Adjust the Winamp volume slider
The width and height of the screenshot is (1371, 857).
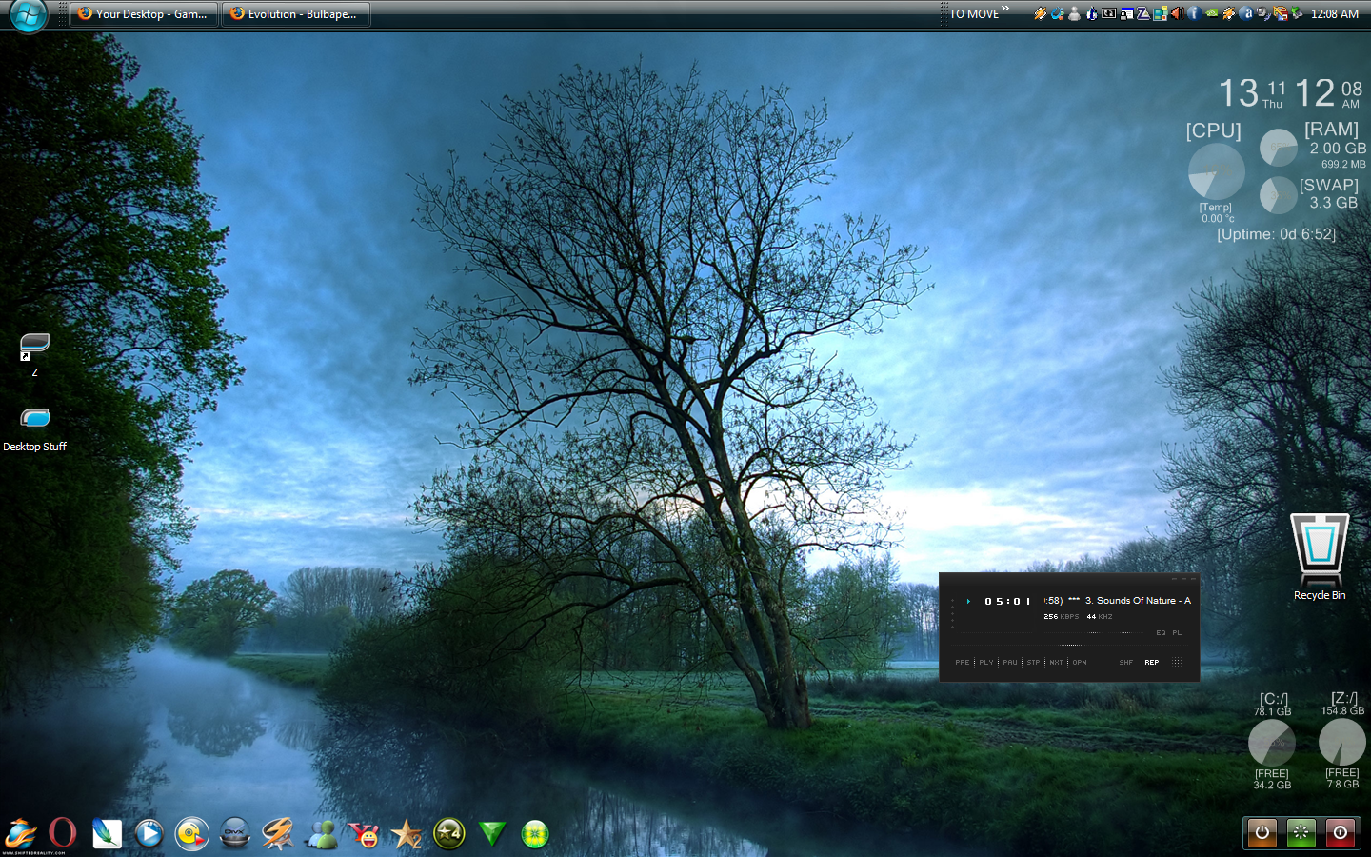[1072, 632]
